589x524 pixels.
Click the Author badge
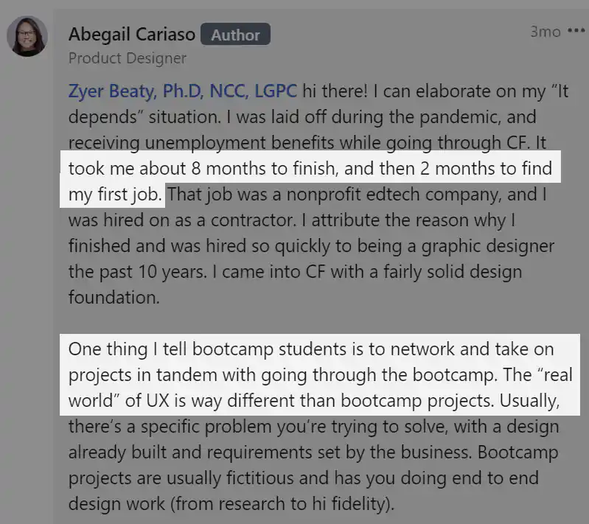[x=235, y=34]
